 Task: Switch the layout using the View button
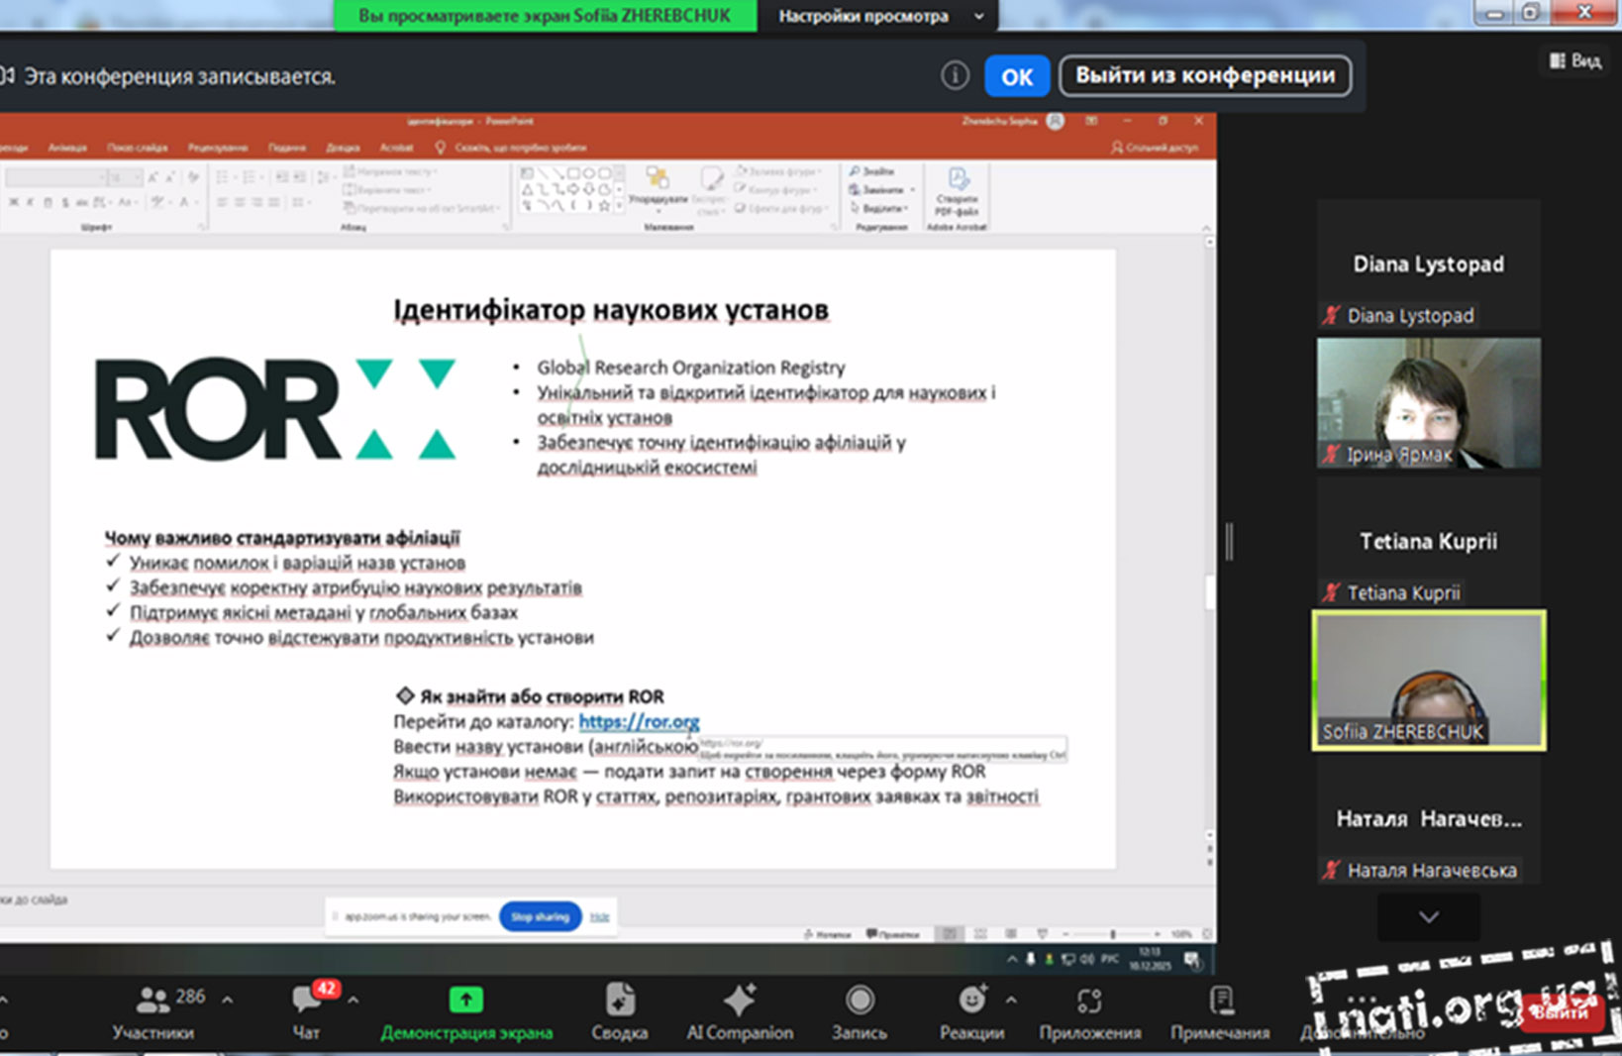(1575, 61)
